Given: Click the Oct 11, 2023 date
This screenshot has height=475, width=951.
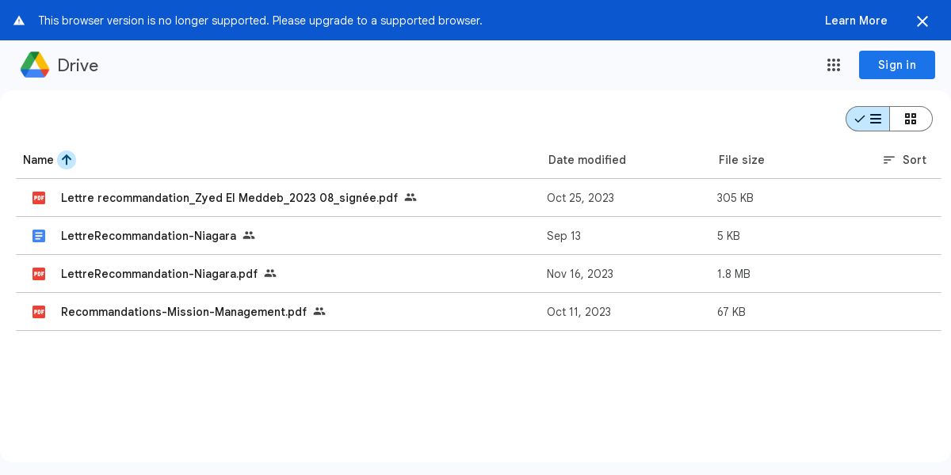Looking at the screenshot, I should coord(579,312).
